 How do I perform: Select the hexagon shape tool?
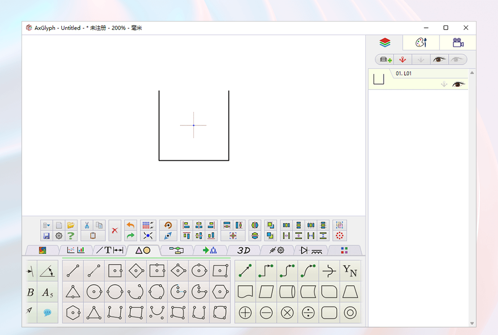220,291
